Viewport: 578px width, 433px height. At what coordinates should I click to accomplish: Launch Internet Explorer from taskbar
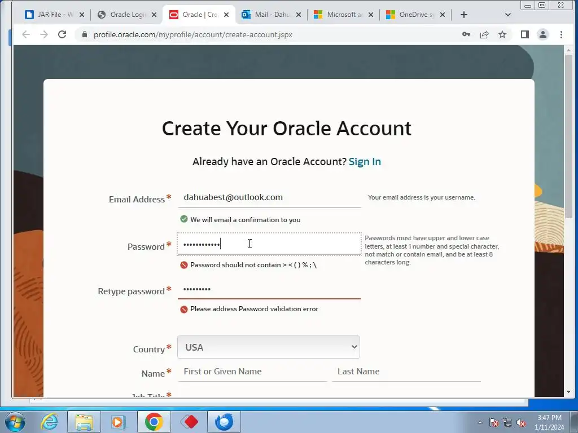point(50,422)
